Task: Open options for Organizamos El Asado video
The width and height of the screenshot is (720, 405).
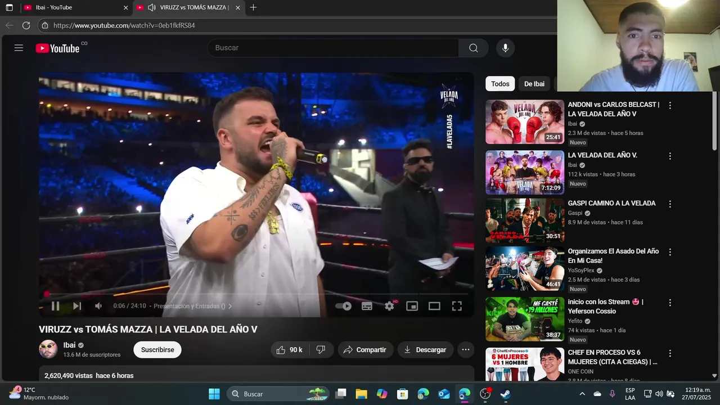Action: coord(670,253)
